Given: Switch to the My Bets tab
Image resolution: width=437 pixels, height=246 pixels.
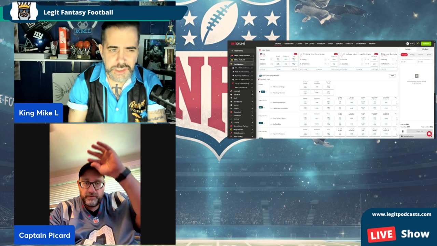Looking at the screenshot, I should click(x=425, y=49).
